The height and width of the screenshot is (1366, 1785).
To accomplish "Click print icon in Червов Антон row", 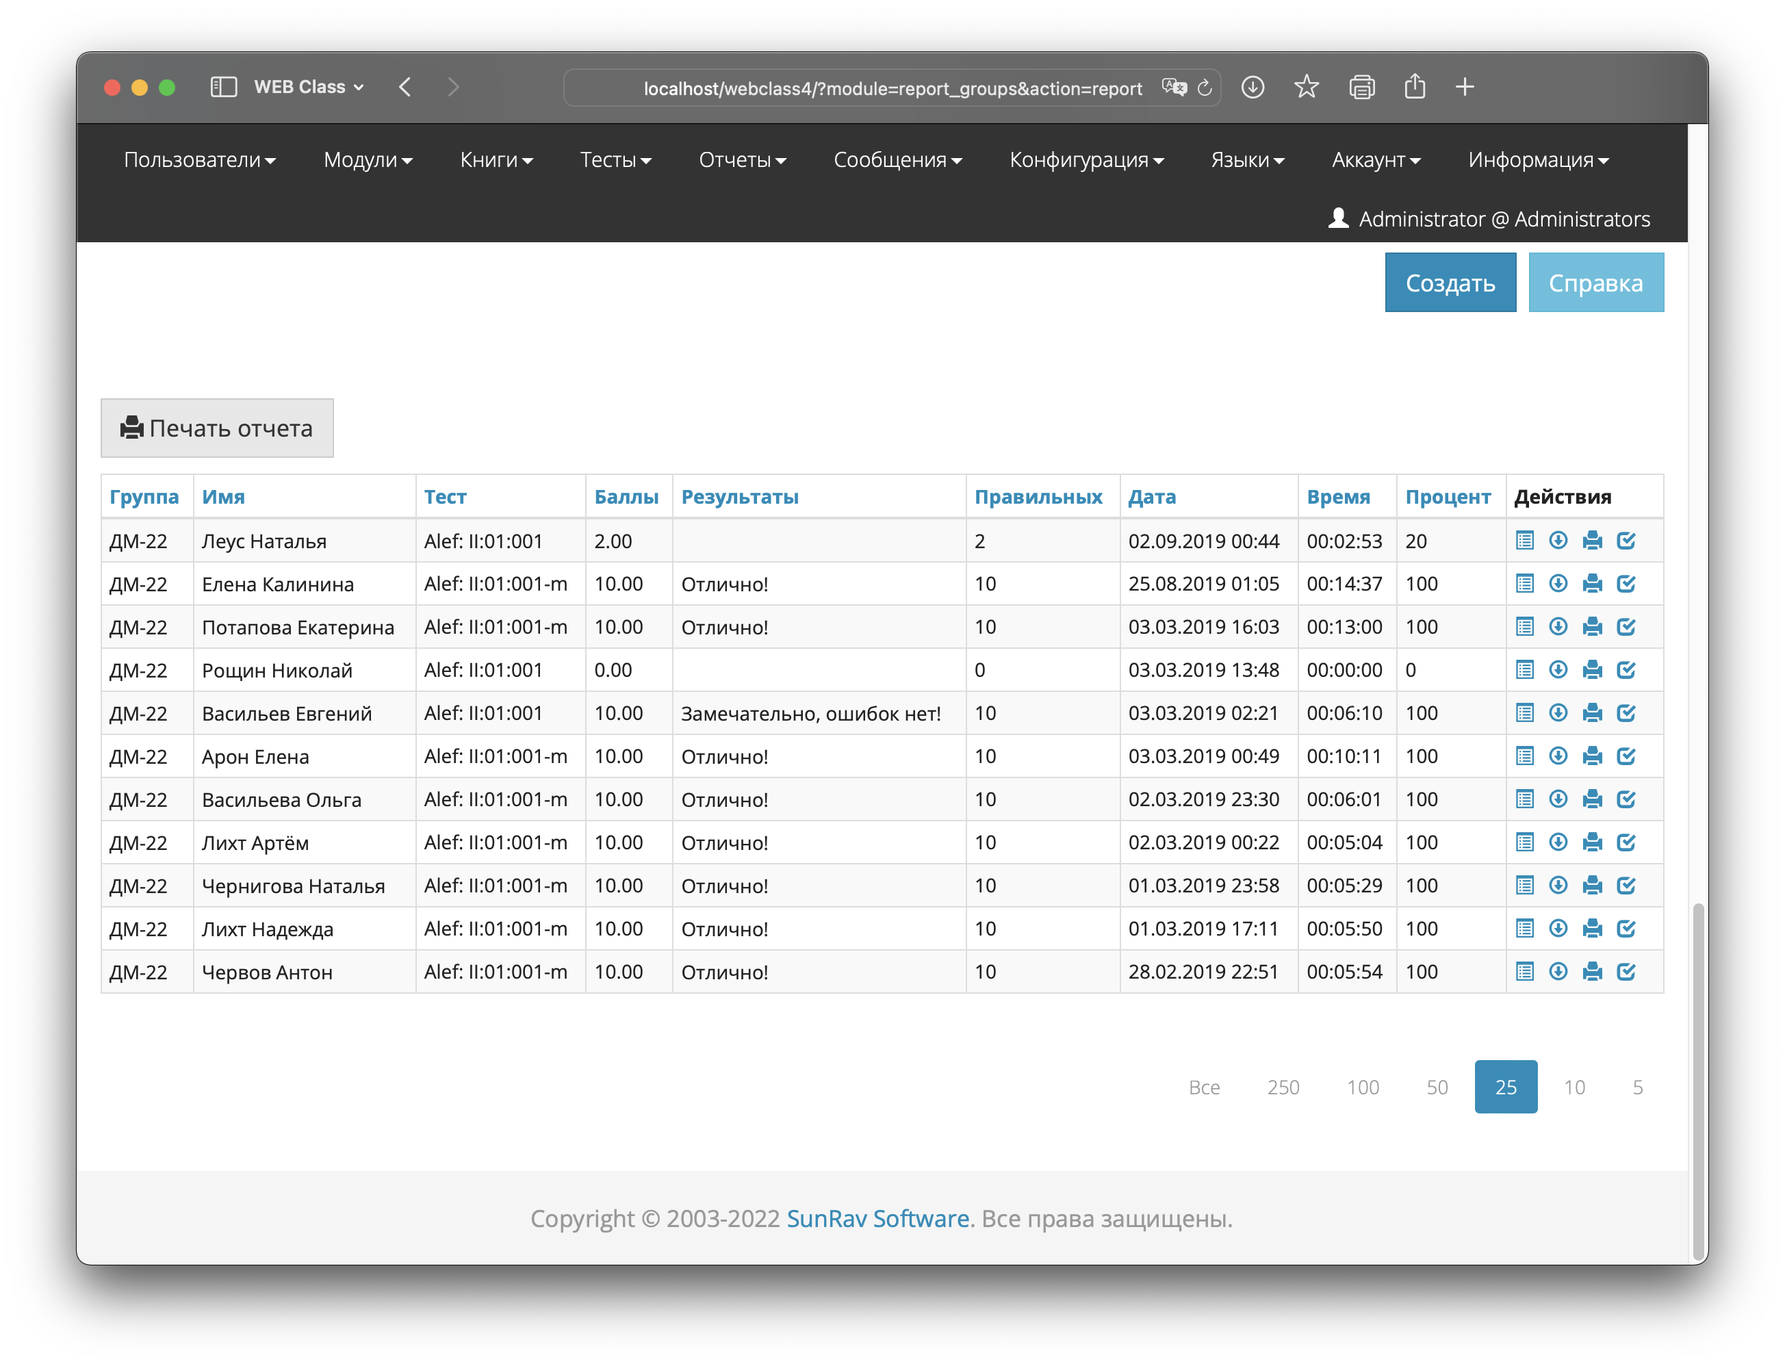I will pyautogui.click(x=1592, y=972).
